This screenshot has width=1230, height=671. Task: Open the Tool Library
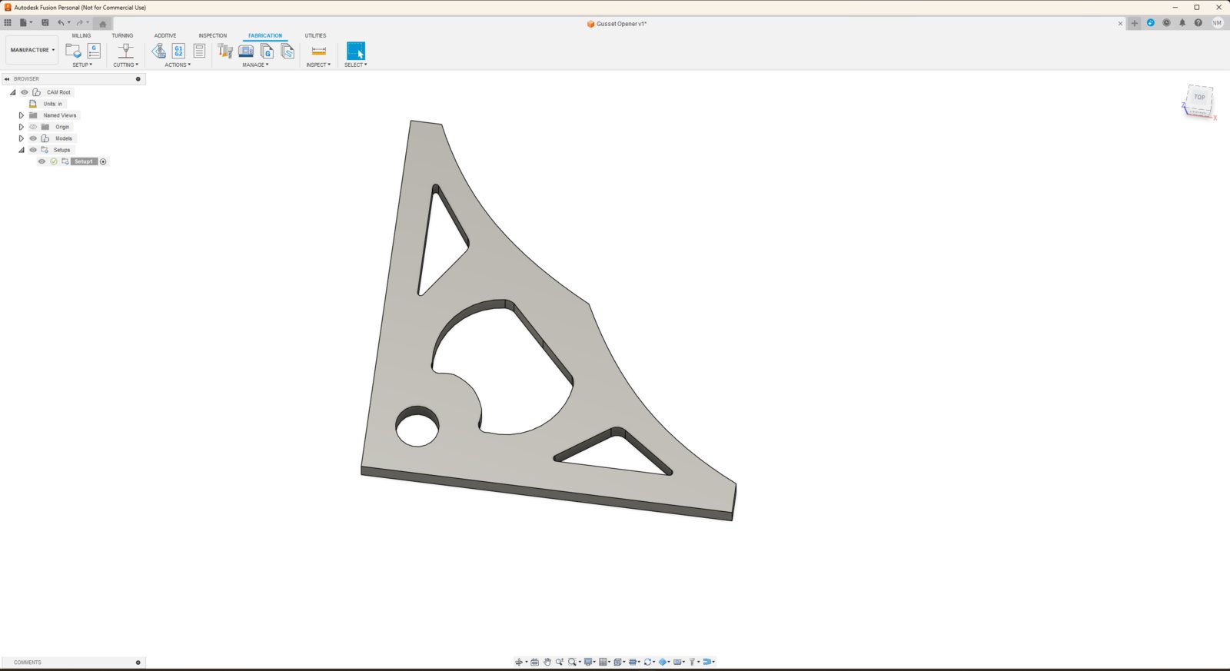pyautogui.click(x=225, y=51)
